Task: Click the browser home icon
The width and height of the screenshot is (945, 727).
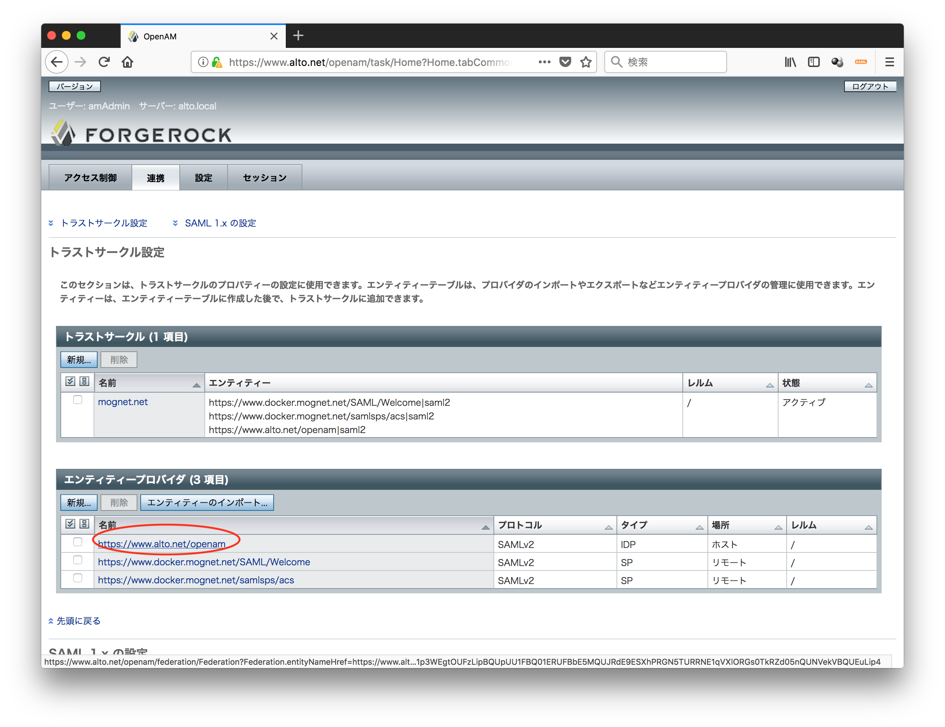Action: point(127,62)
